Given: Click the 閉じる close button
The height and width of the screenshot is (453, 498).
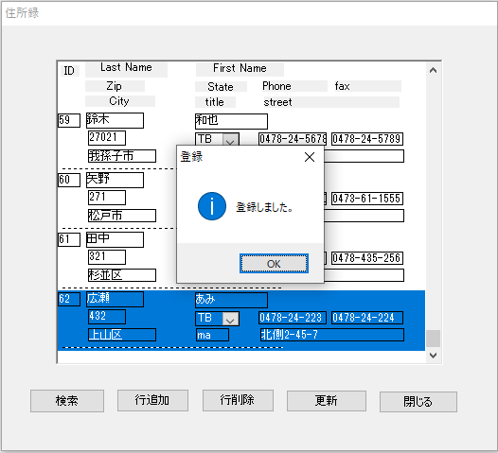Looking at the screenshot, I should coord(418,402).
